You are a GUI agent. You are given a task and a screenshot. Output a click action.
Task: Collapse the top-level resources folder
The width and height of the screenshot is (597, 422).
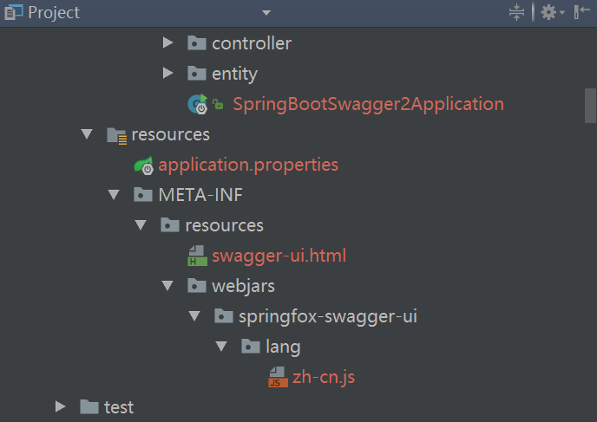pos(86,134)
